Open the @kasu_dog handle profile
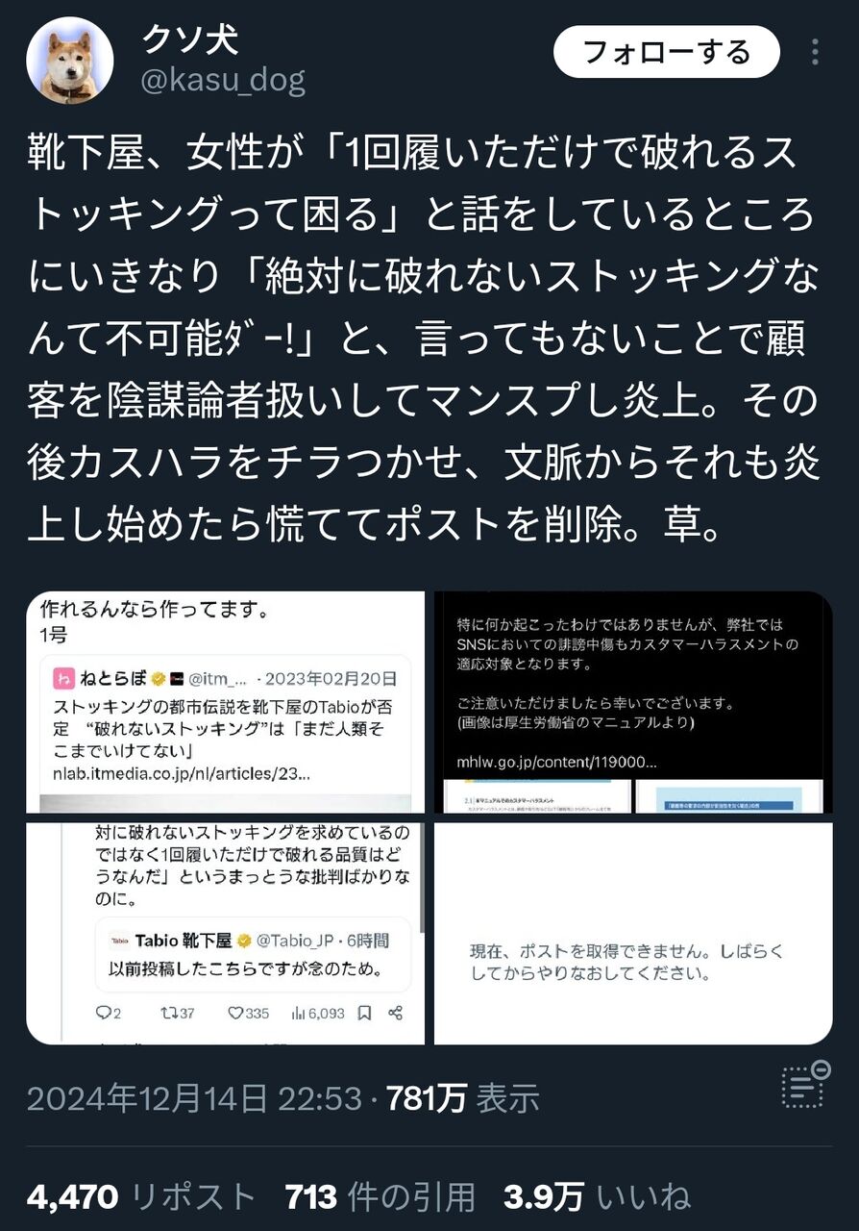 (x=224, y=80)
